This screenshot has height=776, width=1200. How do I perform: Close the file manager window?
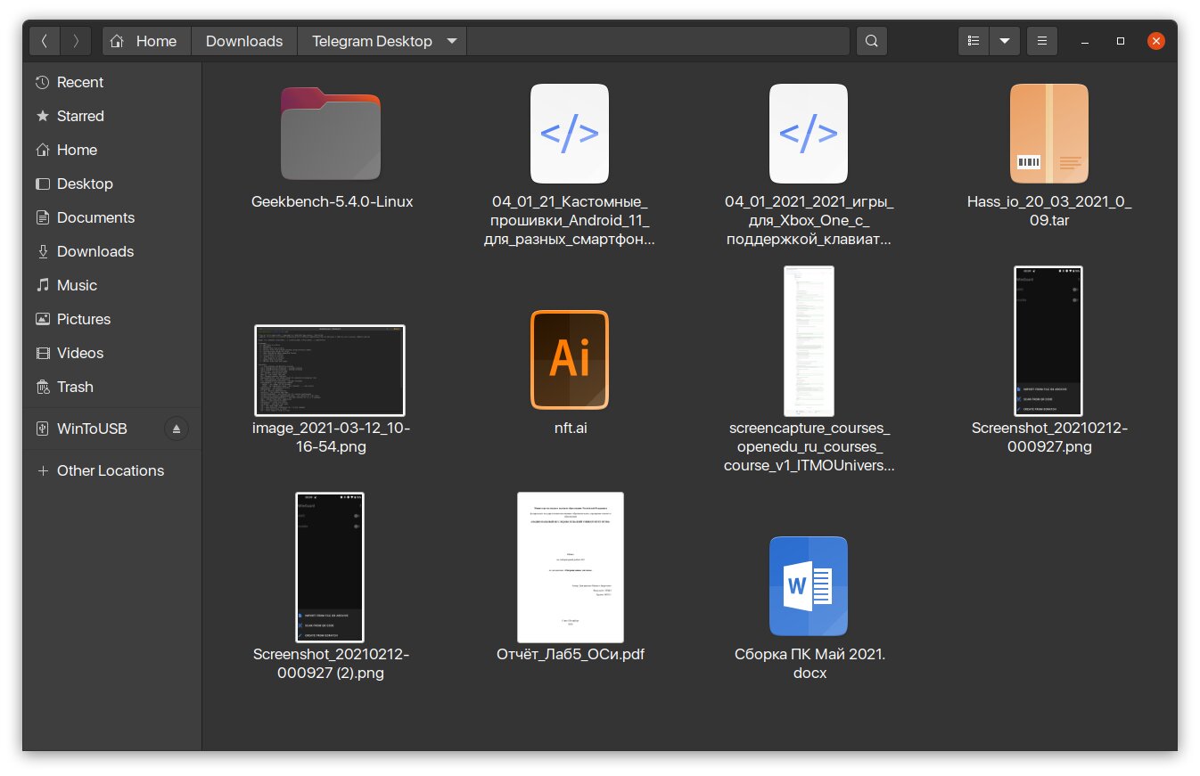pyautogui.click(x=1156, y=41)
